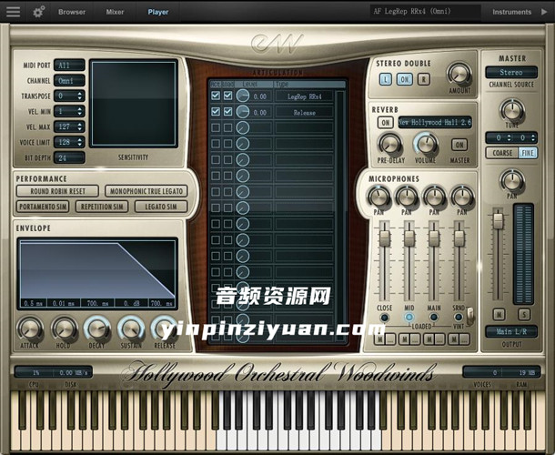Open the hamburger main menu
Screen dimensions: 555x455
[13, 11]
